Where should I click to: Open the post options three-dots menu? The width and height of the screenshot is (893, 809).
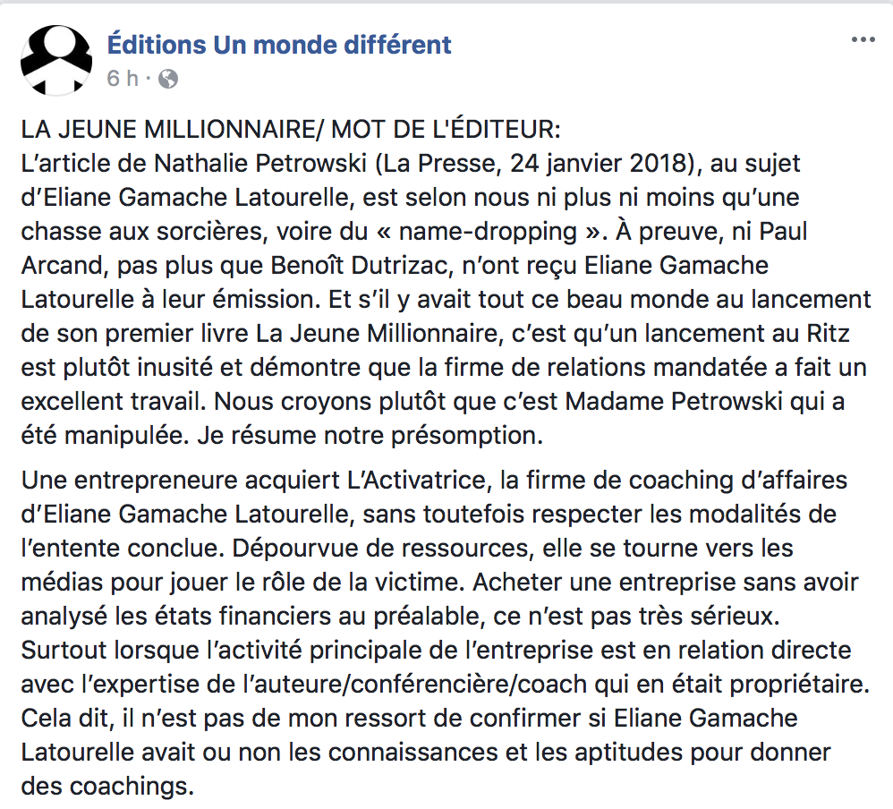point(863,39)
